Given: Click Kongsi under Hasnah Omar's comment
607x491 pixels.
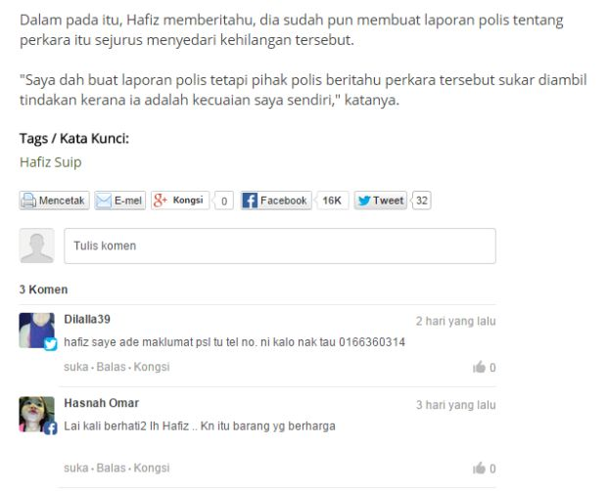Looking at the screenshot, I should tap(152, 469).
